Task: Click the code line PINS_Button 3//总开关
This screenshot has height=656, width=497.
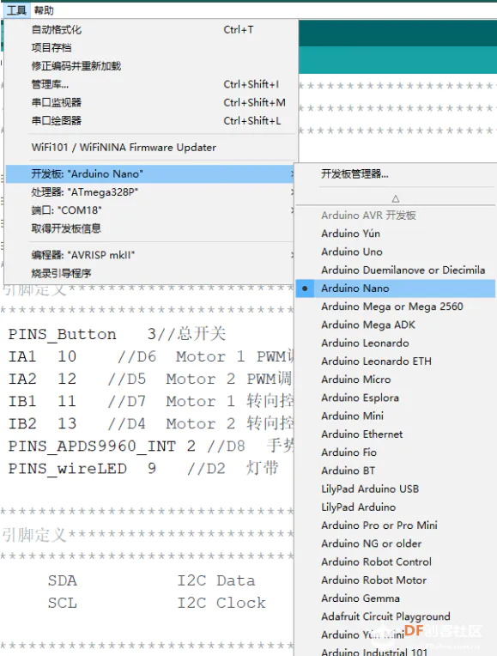Action: 117,334
